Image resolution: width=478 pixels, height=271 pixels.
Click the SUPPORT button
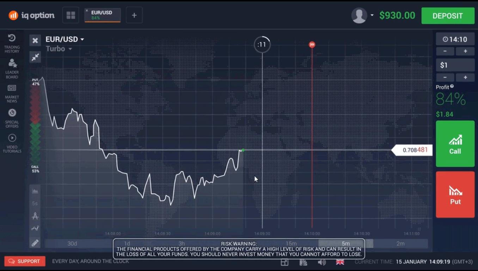(x=25, y=261)
